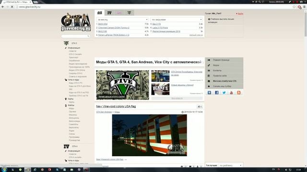Open Ограбления in GTA 5 sidebar
This screenshot has height=172, width=307.
pyautogui.click(x=74, y=61)
